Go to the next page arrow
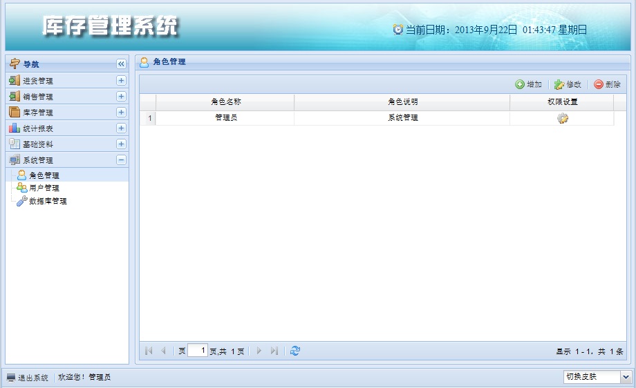The image size is (636, 388). point(259,351)
